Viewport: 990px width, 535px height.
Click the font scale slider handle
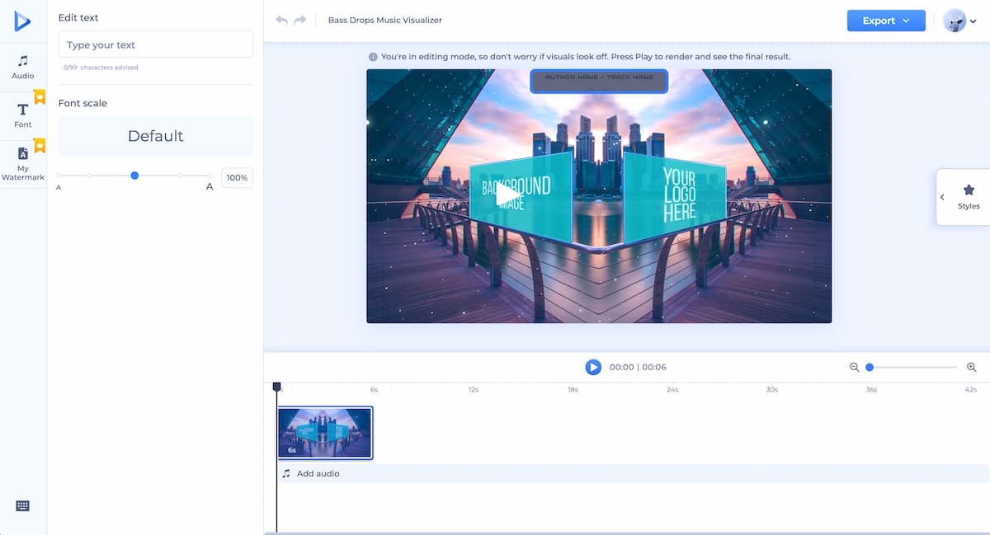tap(134, 176)
